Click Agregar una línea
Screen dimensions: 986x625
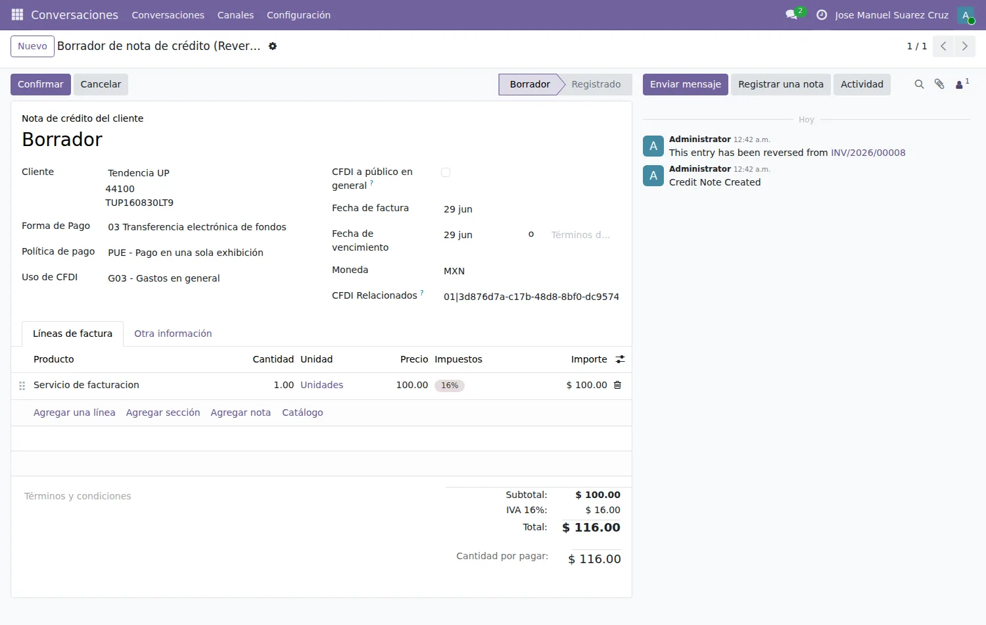point(74,413)
